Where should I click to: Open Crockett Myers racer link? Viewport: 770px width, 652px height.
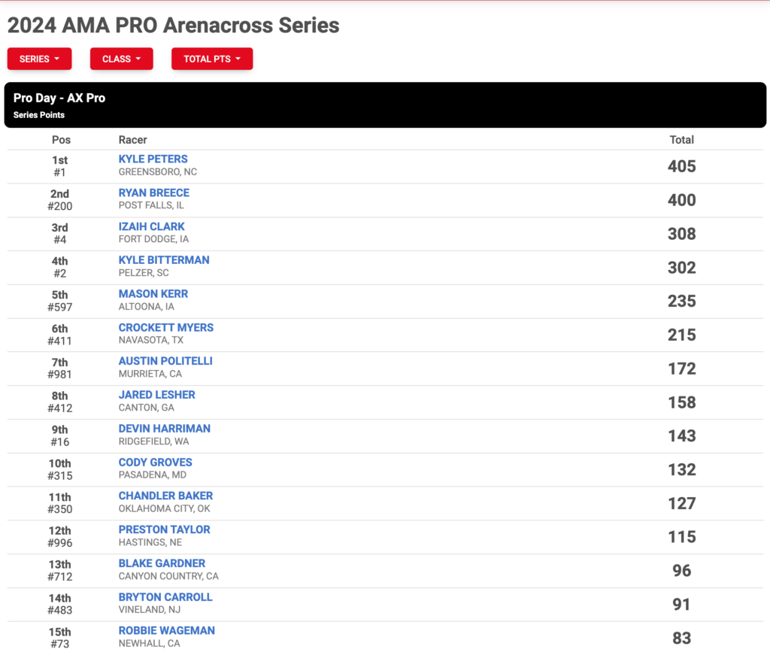point(165,327)
